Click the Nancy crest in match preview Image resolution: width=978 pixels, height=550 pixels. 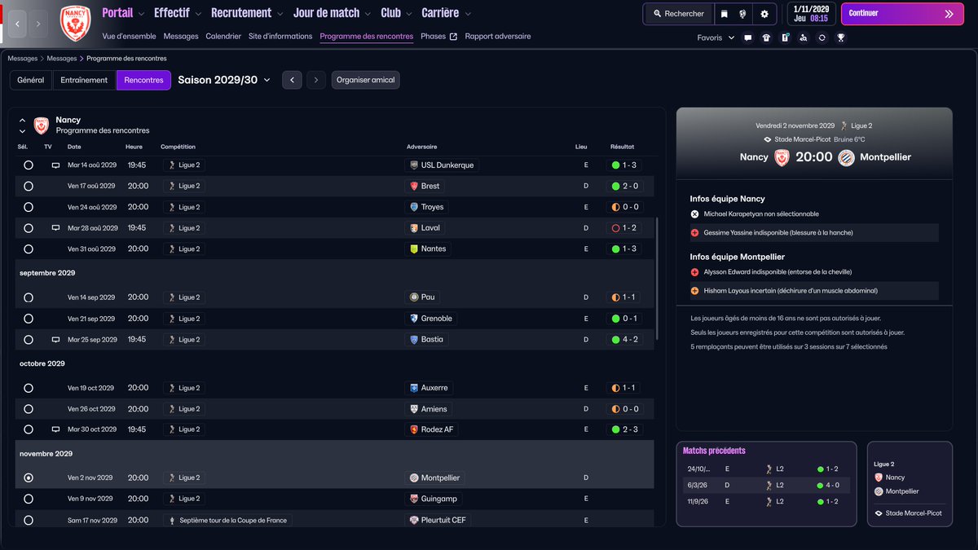(x=782, y=157)
